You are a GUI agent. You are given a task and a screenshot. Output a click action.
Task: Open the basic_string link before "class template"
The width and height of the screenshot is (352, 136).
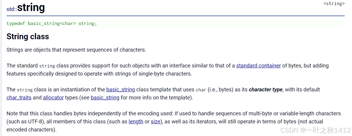point(121,90)
